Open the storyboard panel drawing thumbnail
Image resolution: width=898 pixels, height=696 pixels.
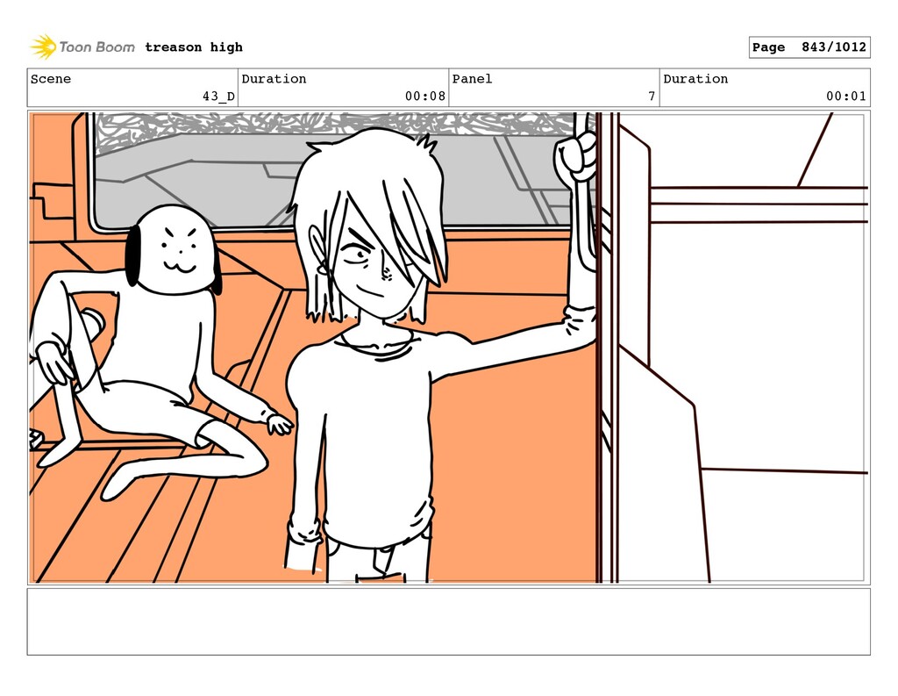448,348
